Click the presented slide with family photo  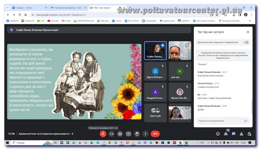coord(74,81)
